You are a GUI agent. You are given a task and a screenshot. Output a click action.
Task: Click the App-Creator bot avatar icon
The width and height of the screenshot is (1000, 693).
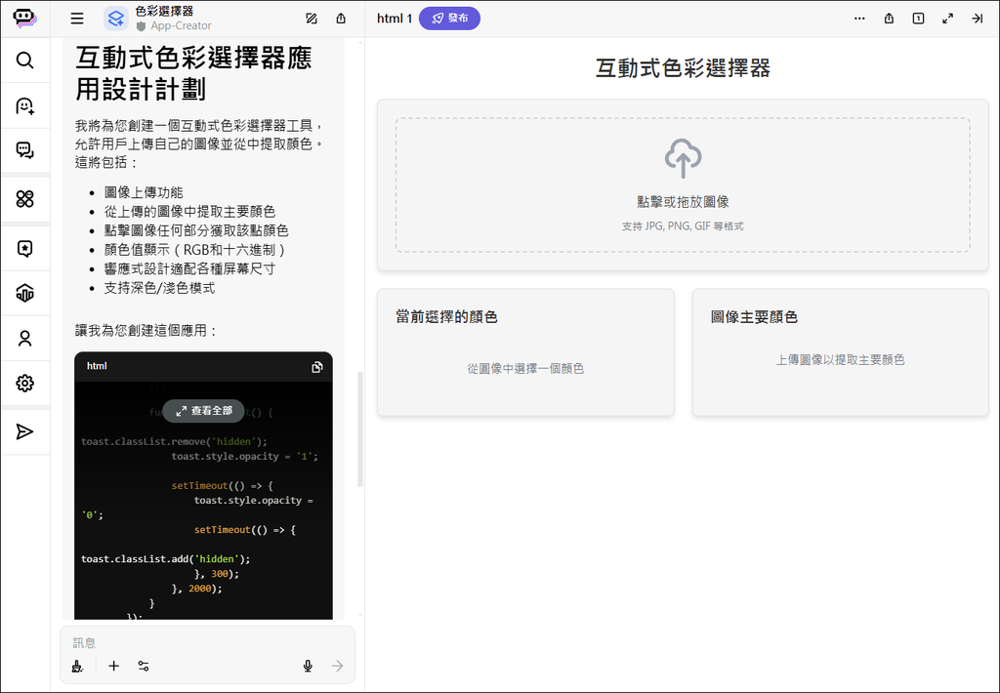(x=116, y=19)
